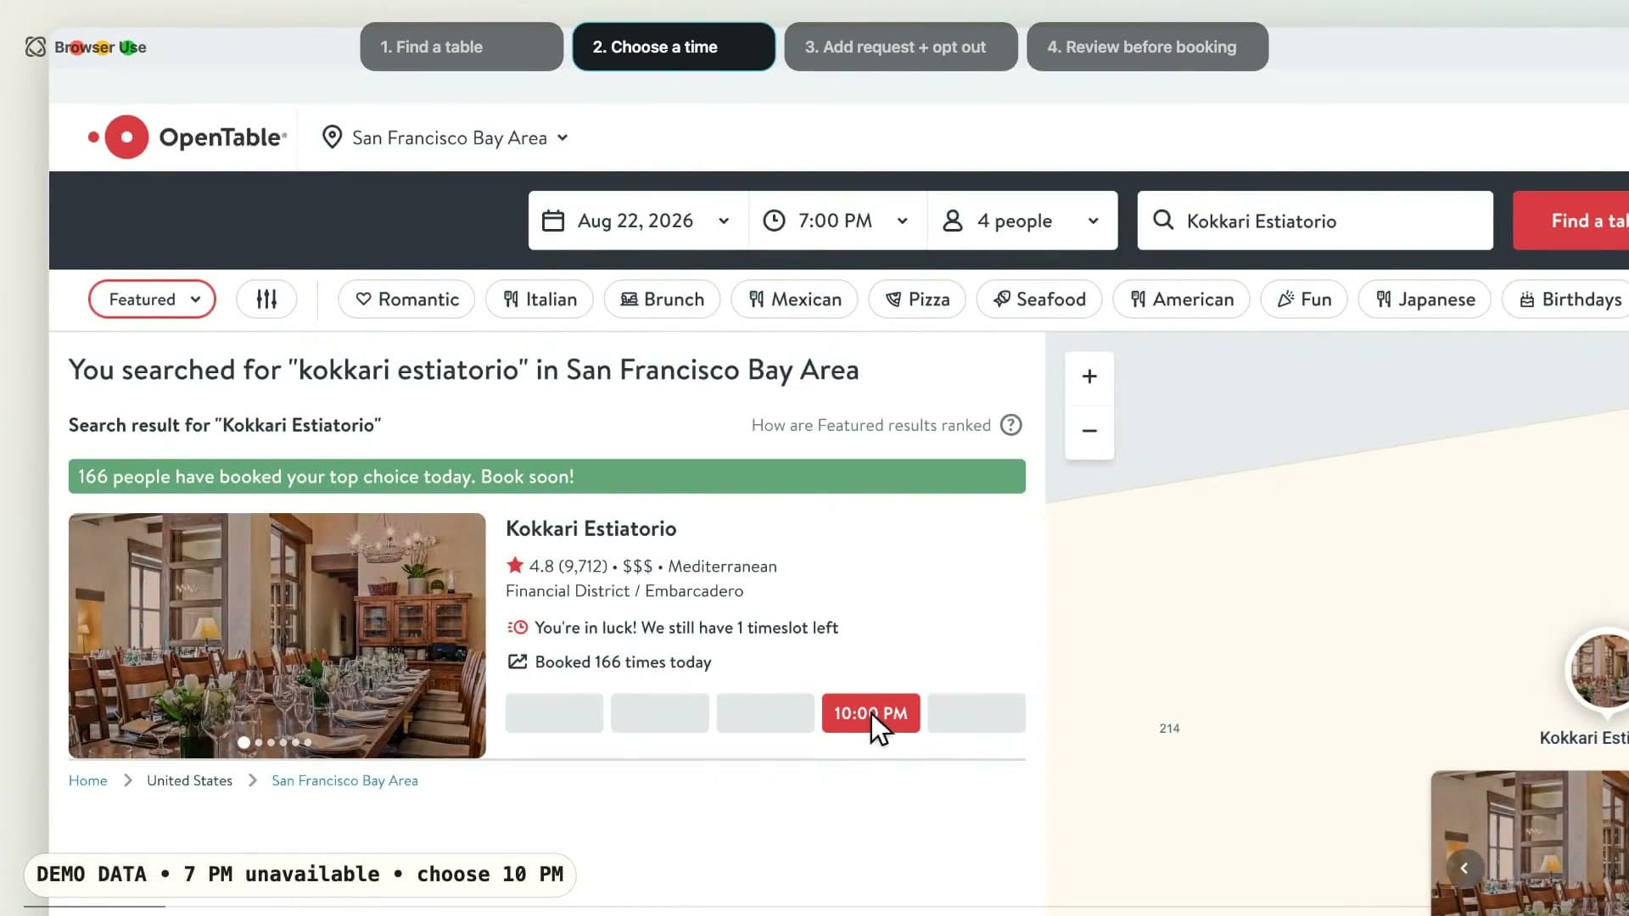This screenshot has height=916, width=1629.
Task: Select step 2. Choose a time
Action: pyautogui.click(x=674, y=47)
